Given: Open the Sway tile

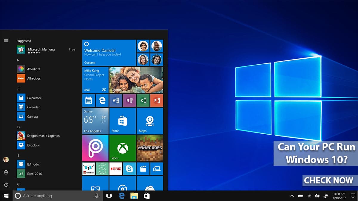Looking at the screenshot, I should click(x=102, y=169).
